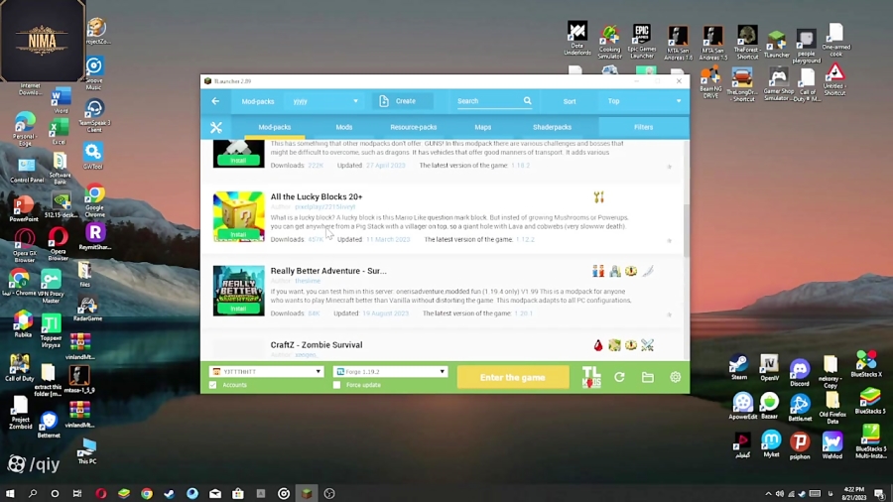This screenshot has height=502, width=893.
Task: Click the search magnifier icon
Action: pyautogui.click(x=528, y=101)
